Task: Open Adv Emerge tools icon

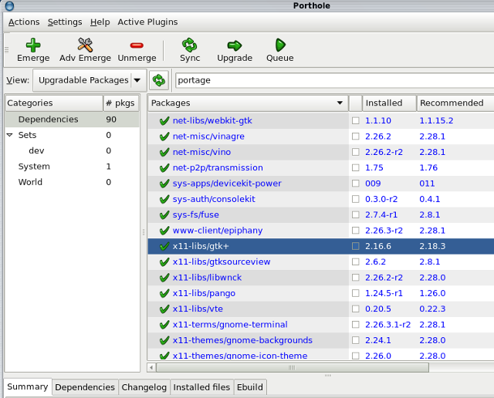Action: point(85,45)
